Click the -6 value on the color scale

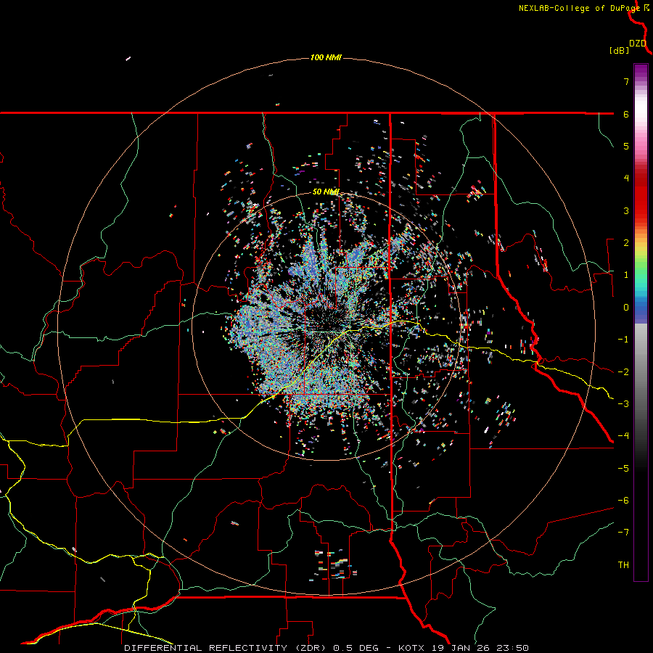click(x=623, y=501)
